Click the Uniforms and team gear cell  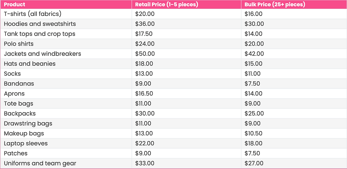tap(40, 163)
